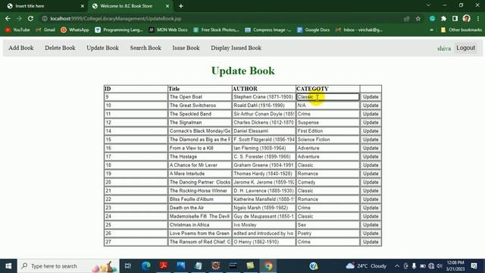Open the tab search dropdown arrow

[428, 5]
